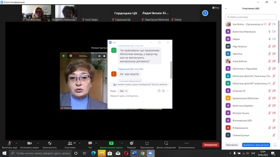
Task: Expand video options arrow next to camera
Action: [38, 143]
